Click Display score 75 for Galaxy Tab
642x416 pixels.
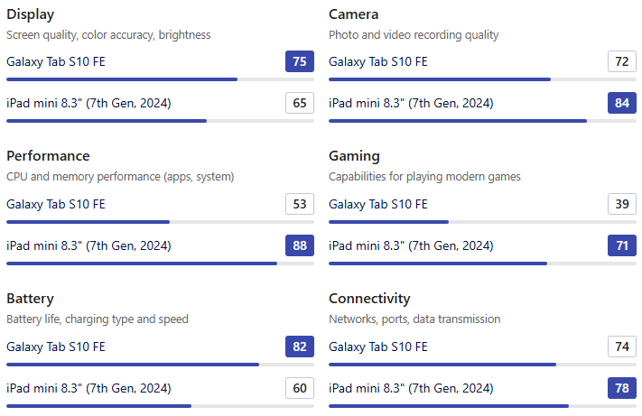click(x=300, y=61)
